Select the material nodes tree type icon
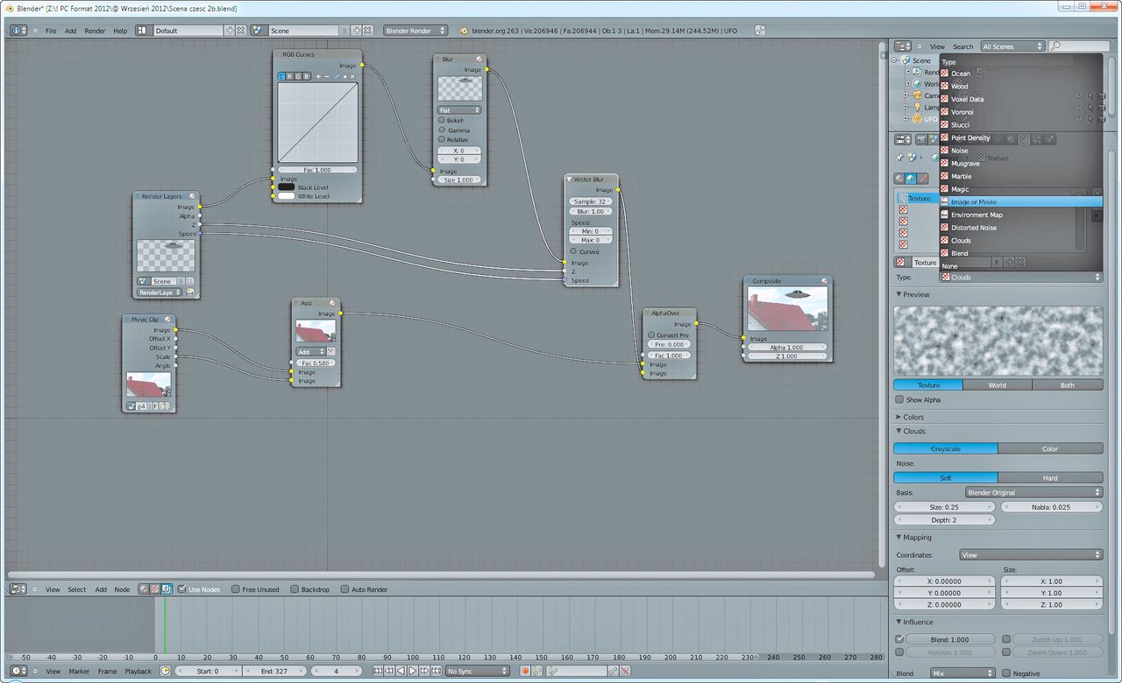The width and height of the screenshot is (1122, 683). point(144,589)
